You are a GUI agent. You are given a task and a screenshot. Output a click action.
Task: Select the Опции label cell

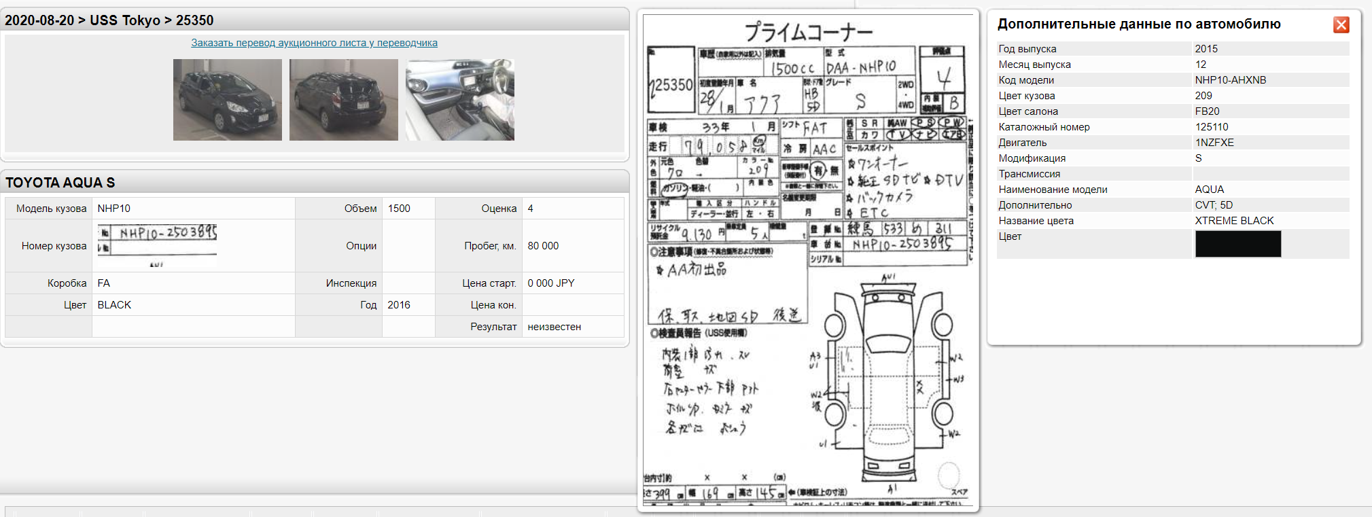coord(339,246)
